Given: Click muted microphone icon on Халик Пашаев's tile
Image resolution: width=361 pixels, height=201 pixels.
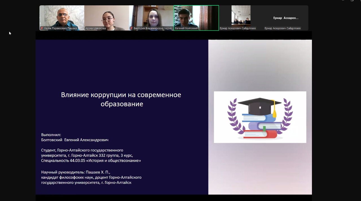Looking at the screenshot, I should (42, 28).
